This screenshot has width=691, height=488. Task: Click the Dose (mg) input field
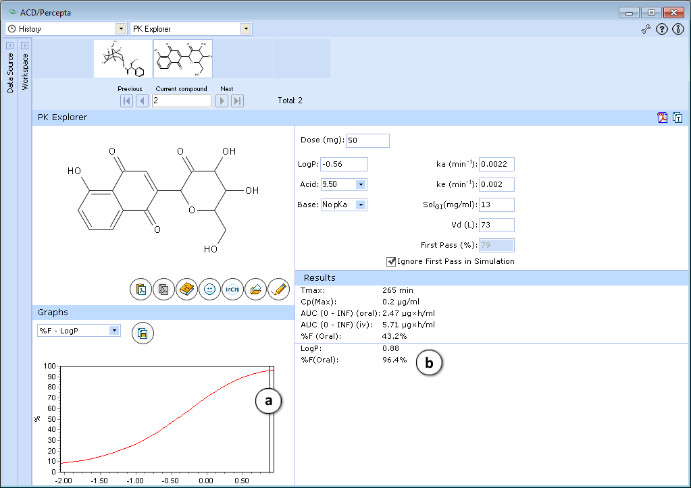pyautogui.click(x=367, y=140)
